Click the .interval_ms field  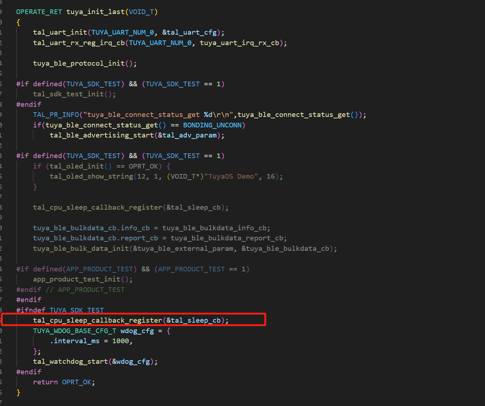(x=75, y=341)
